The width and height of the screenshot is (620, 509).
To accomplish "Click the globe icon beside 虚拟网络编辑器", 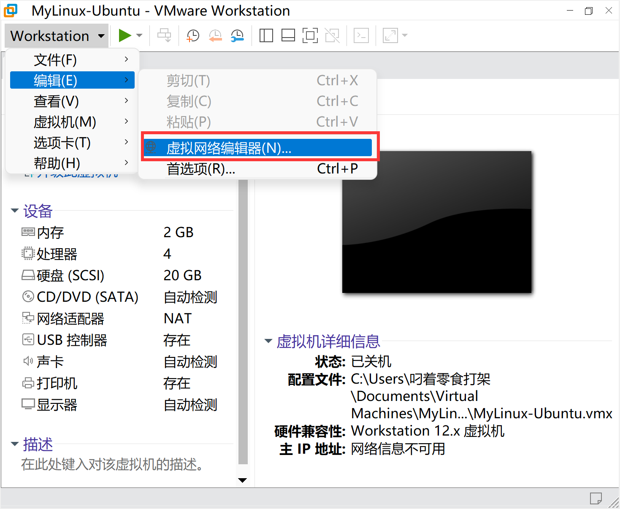I will [151, 147].
